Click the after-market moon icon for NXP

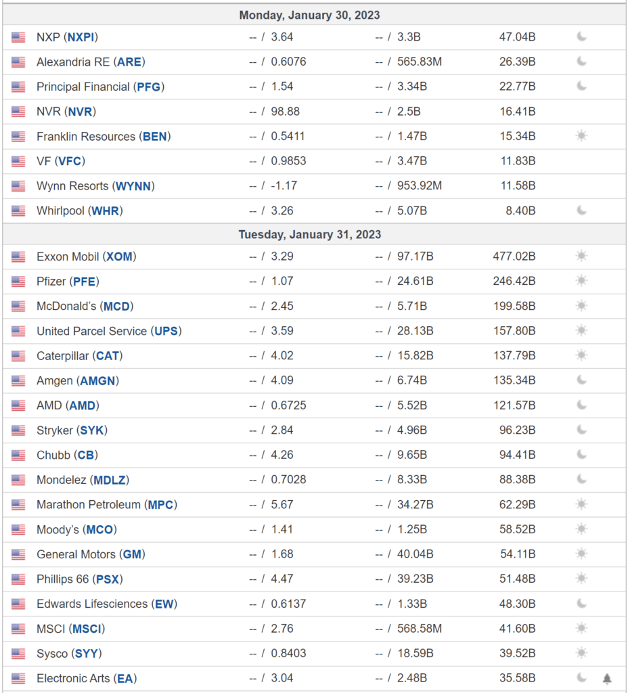tap(582, 37)
